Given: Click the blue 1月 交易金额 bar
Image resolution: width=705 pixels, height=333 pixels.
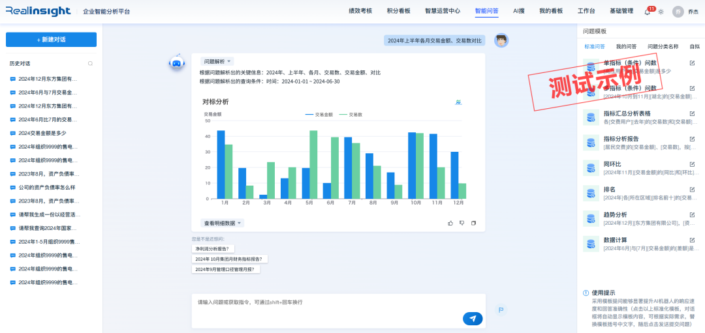Looking at the screenshot, I should click(221, 165).
